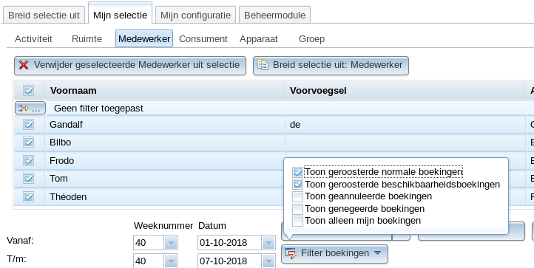Enable Toon geannuleerde boekingen
Viewport: 534px width, 268px height.
tap(297, 196)
